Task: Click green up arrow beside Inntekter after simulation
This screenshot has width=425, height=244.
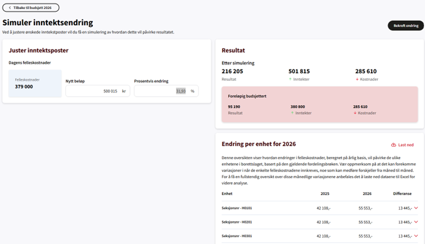Action: [291, 79]
